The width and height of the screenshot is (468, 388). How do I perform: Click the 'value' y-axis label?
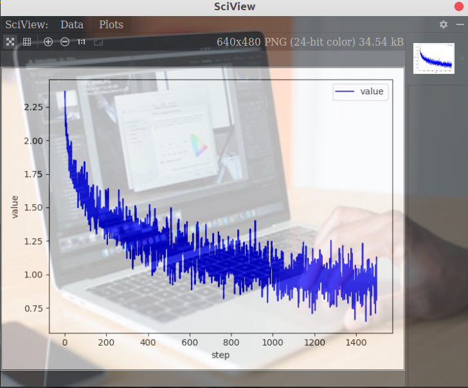click(14, 207)
